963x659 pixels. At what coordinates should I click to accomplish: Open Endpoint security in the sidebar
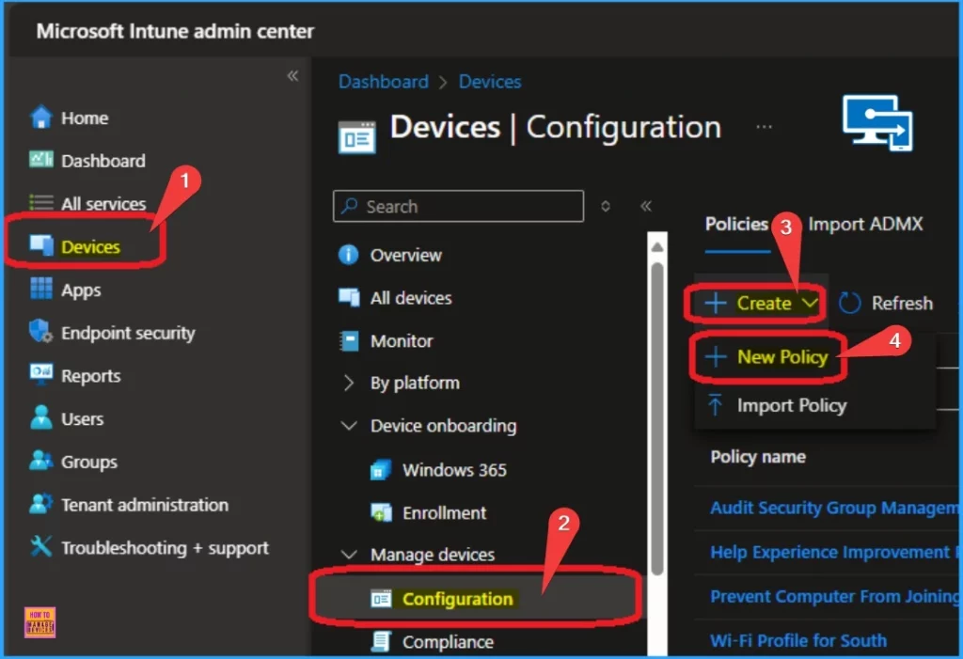[128, 332]
